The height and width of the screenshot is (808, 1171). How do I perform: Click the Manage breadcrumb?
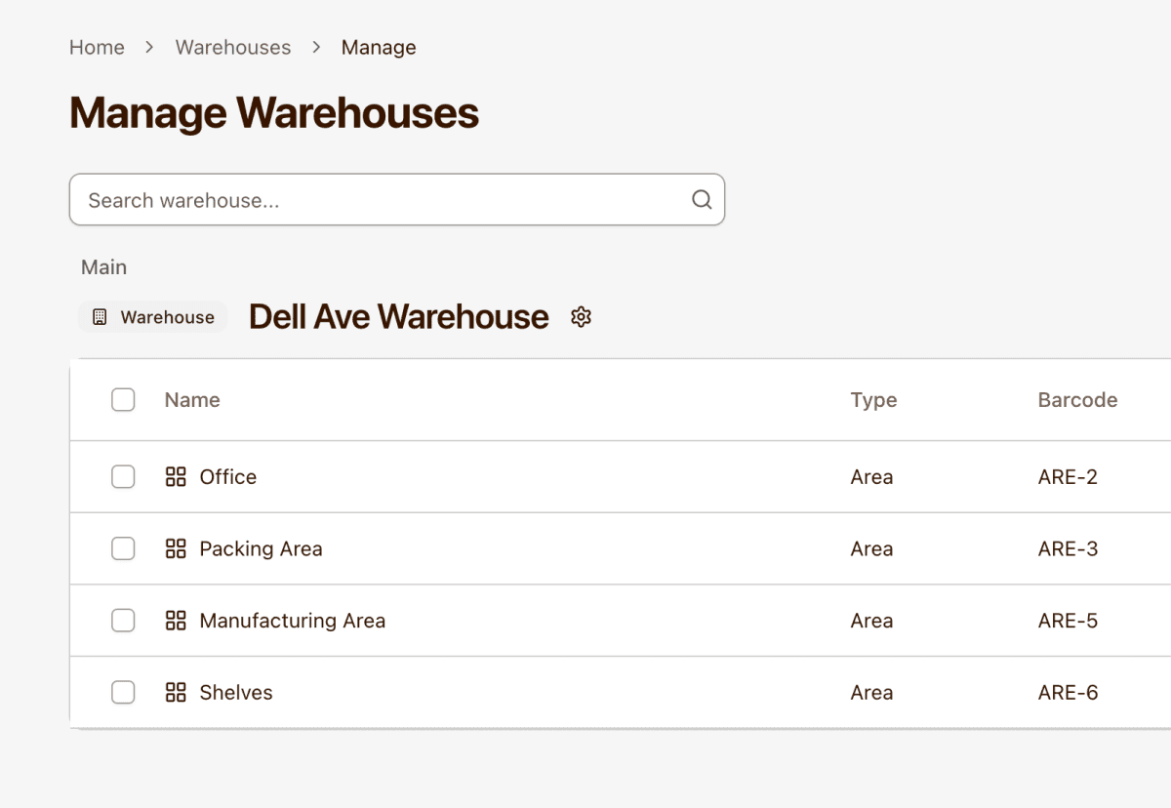(379, 48)
